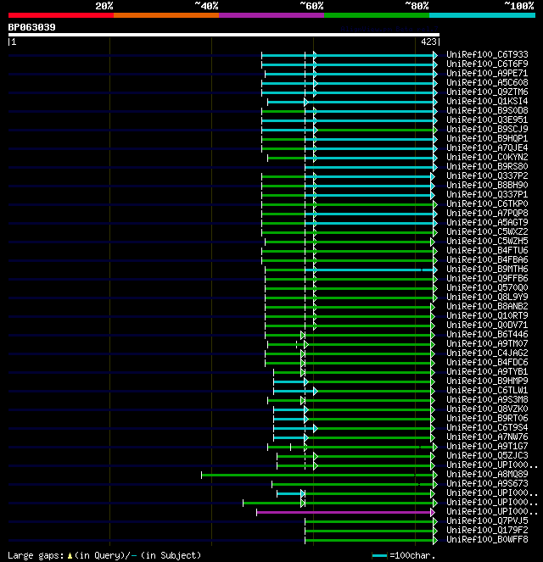Click the white BP063039 query bar
The image size is (543, 562).
click(x=224, y=35)
